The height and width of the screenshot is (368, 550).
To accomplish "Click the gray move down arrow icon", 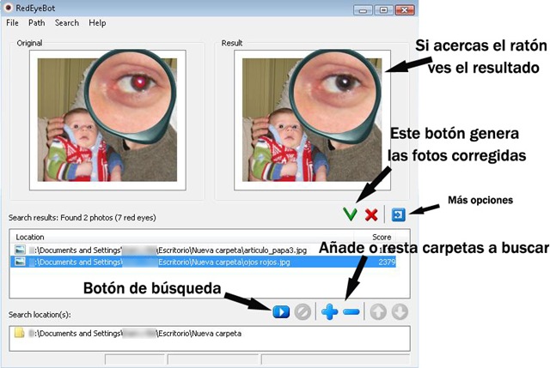I will tap(400, 311).
